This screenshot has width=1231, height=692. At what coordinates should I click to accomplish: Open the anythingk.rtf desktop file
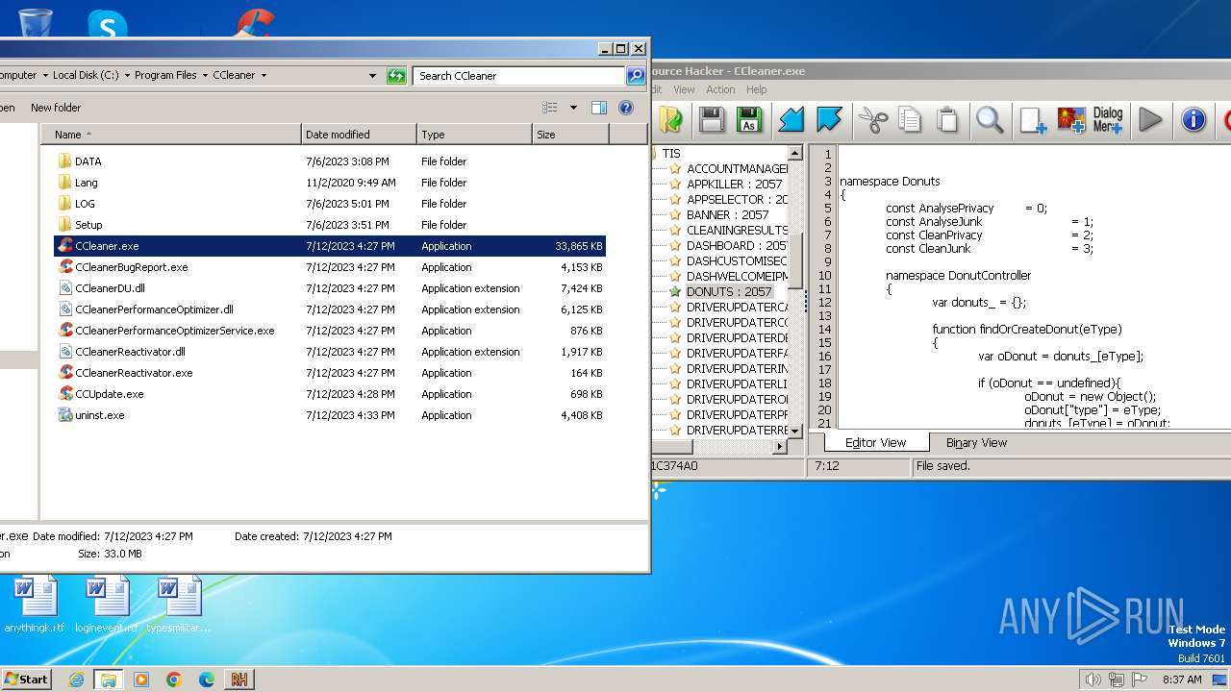tap(36, 605)
